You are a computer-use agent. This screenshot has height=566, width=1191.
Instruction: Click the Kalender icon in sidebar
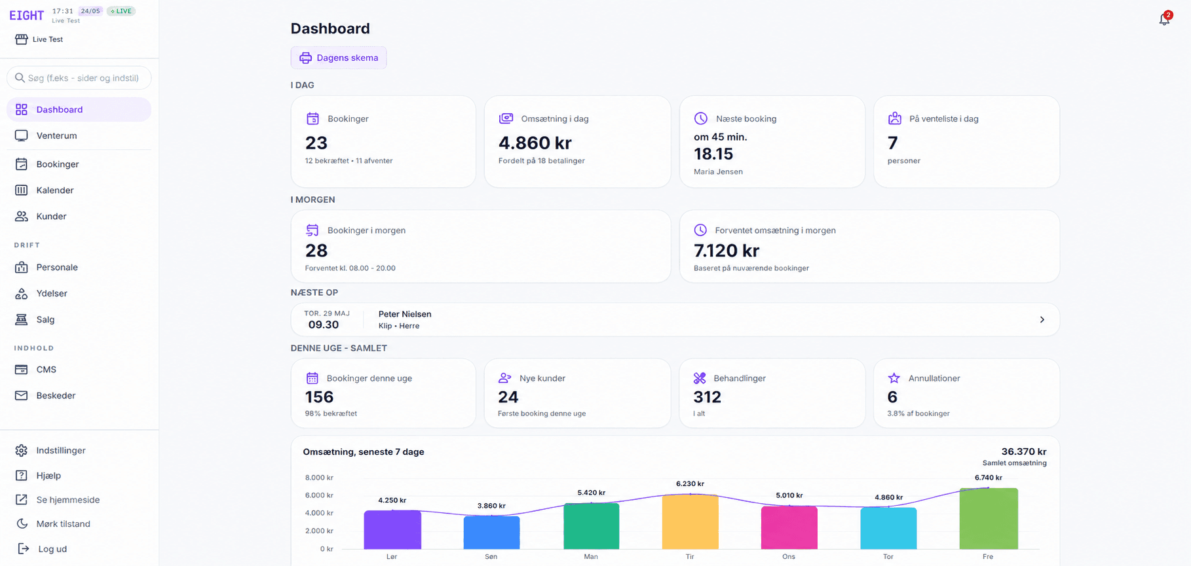point(22,190)
